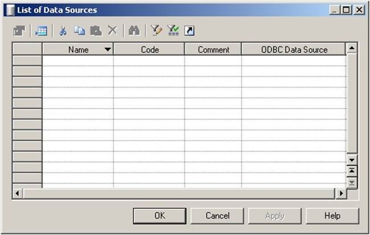Image resolution: width=370 pixels, height=235 pixels.
Task: Open the Help button
Action: 332,216
